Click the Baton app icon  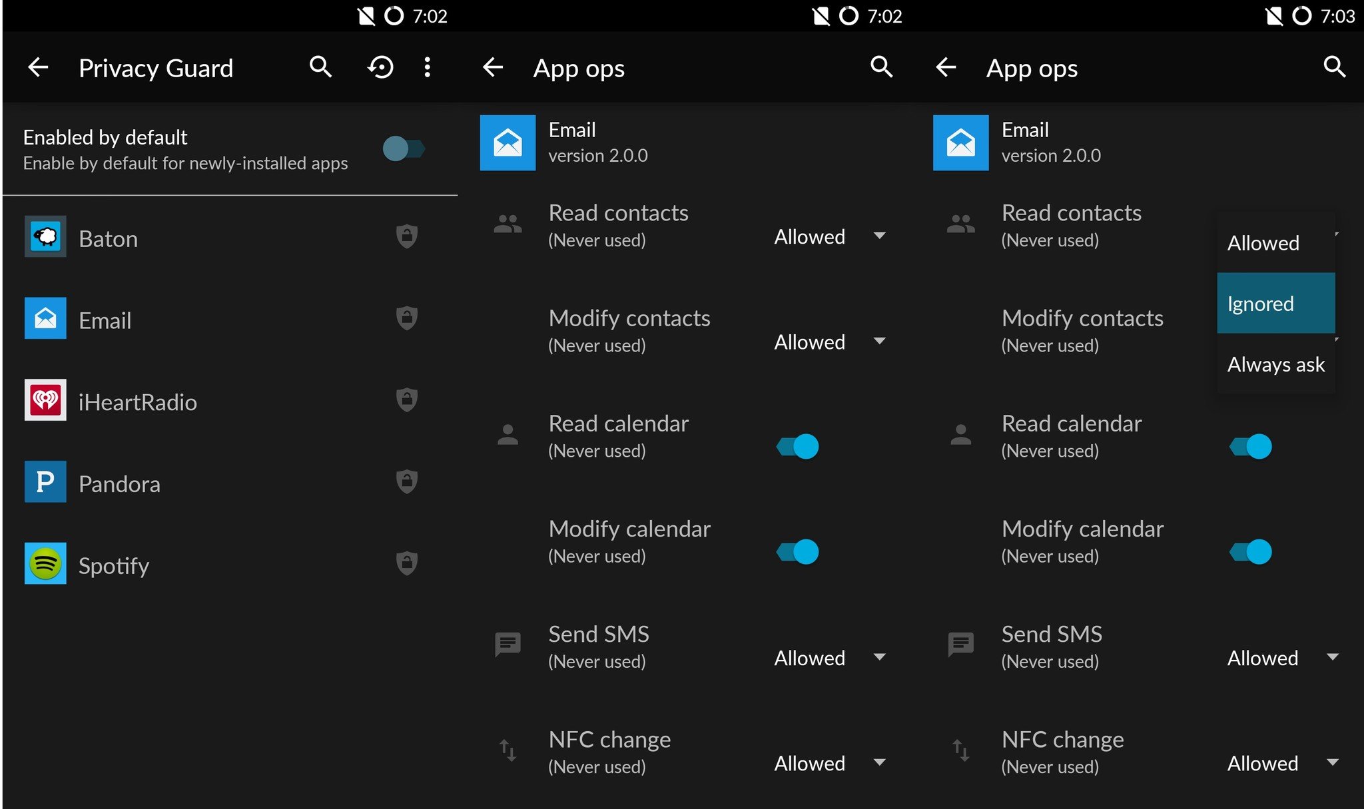coord(45,238)
